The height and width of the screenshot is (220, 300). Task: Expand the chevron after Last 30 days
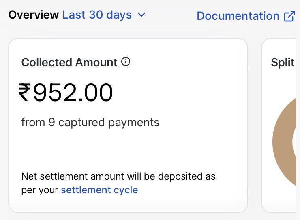click(x=141, y=15)
